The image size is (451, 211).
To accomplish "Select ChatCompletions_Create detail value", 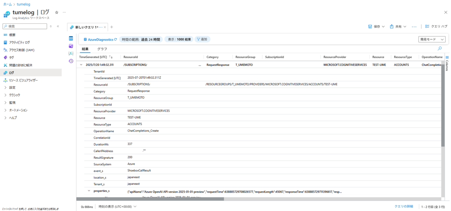I will pyautogui.click(x=143, y=131).
